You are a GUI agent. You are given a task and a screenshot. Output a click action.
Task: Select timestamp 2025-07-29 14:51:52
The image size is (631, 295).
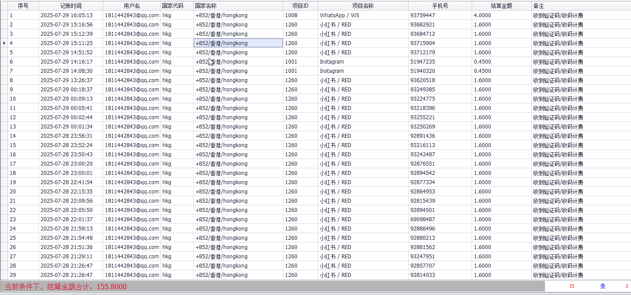coord(71,52)
